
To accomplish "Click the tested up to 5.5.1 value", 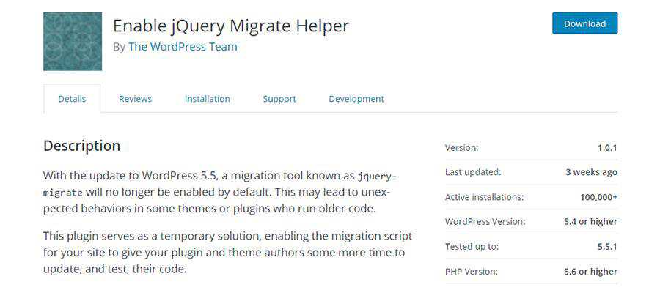I will [606, 247].
